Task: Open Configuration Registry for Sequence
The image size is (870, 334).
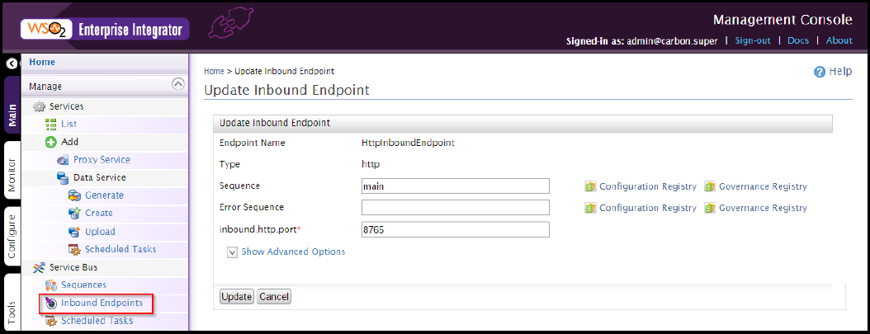Action: tap(647, 186)
